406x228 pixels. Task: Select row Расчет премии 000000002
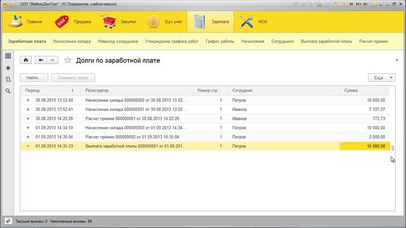pyautogui.click(x=205, y=137)
